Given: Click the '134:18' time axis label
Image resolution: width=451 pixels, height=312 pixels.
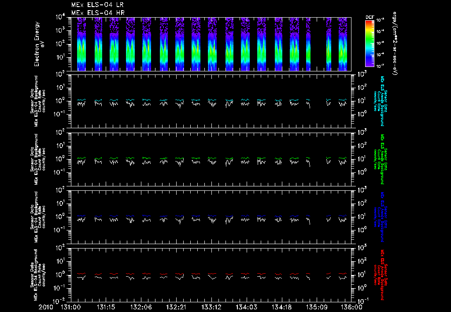Looking at the screenshot, I should pos(281,307).
